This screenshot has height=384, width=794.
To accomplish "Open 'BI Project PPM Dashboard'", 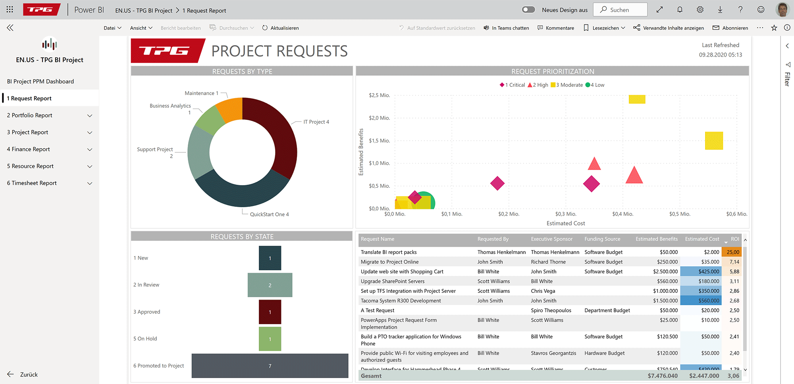I will tap(40, 81).
